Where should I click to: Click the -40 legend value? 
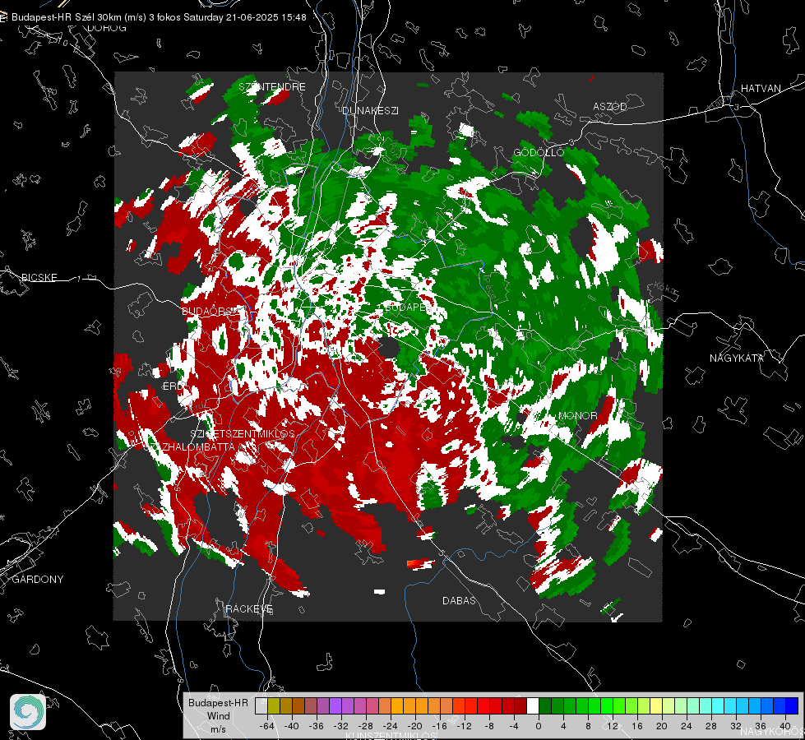pos(292,726)
